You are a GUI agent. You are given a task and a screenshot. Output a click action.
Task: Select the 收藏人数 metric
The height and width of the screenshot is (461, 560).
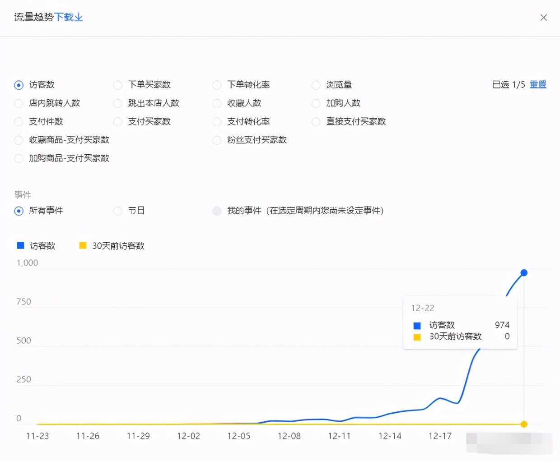[x=217, y=103]
